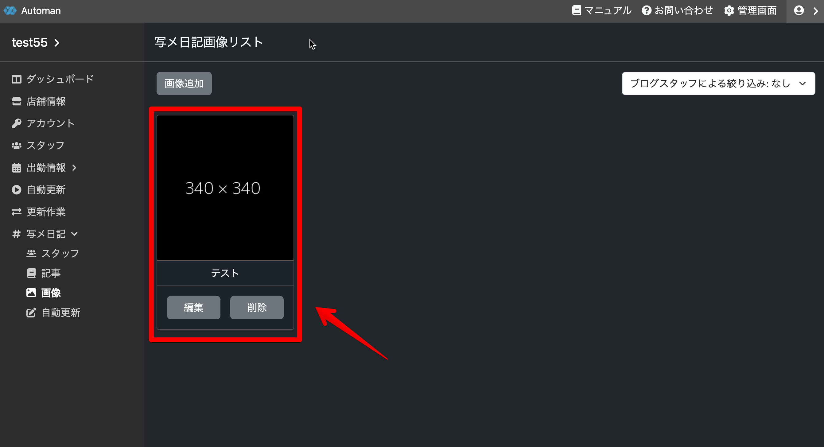The height and width of the screenshot is (447, 824).
Task: Expand the test55 shop selector
Action: [35, 42]
